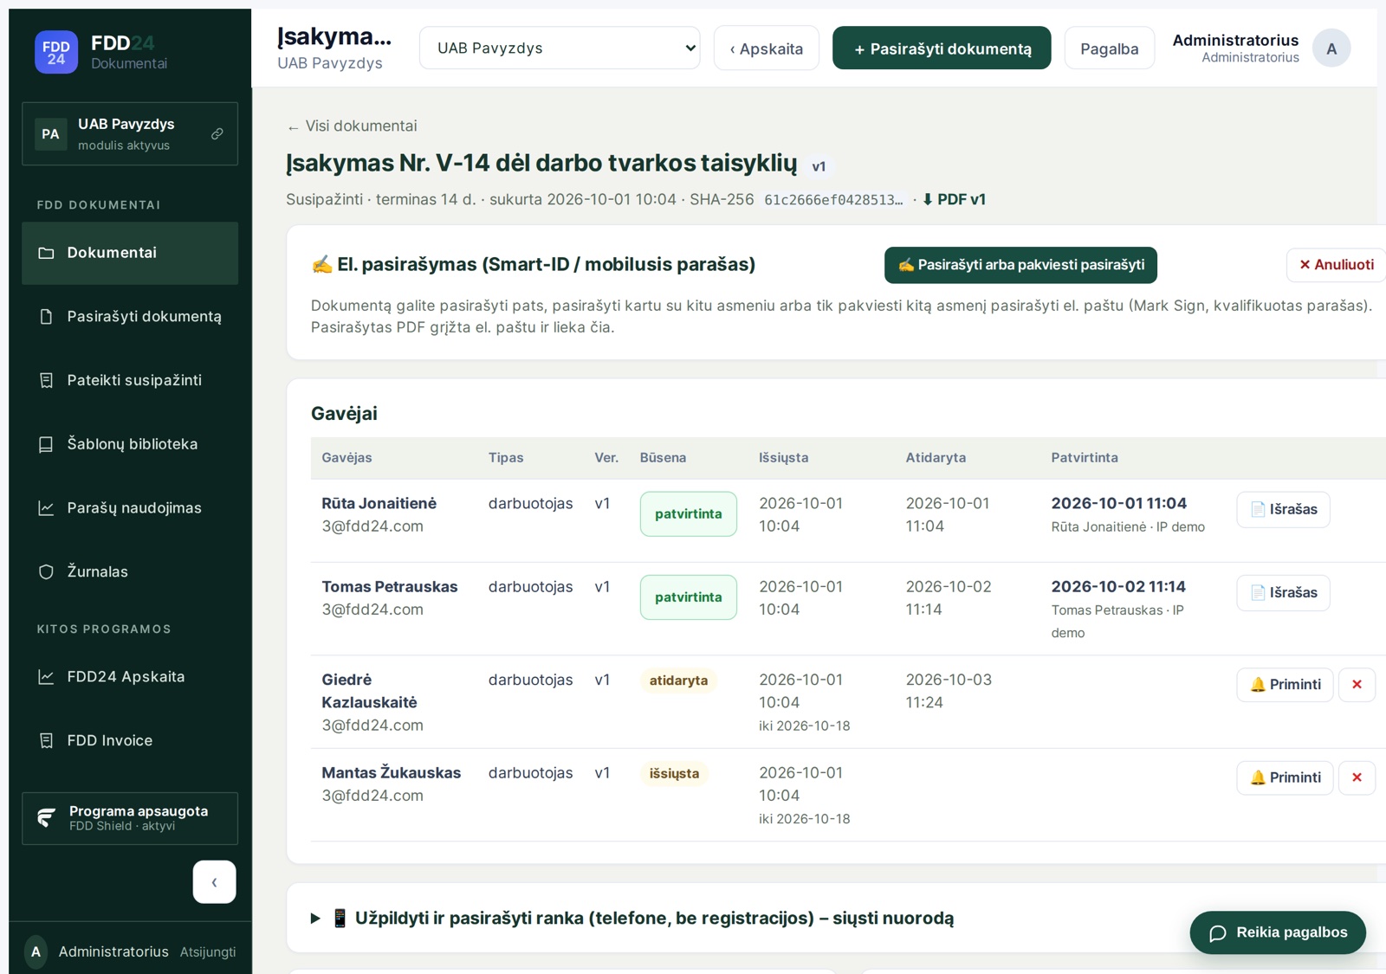Click the Atsijungti logout link
1386x974 pixels.
click(208, 951)
